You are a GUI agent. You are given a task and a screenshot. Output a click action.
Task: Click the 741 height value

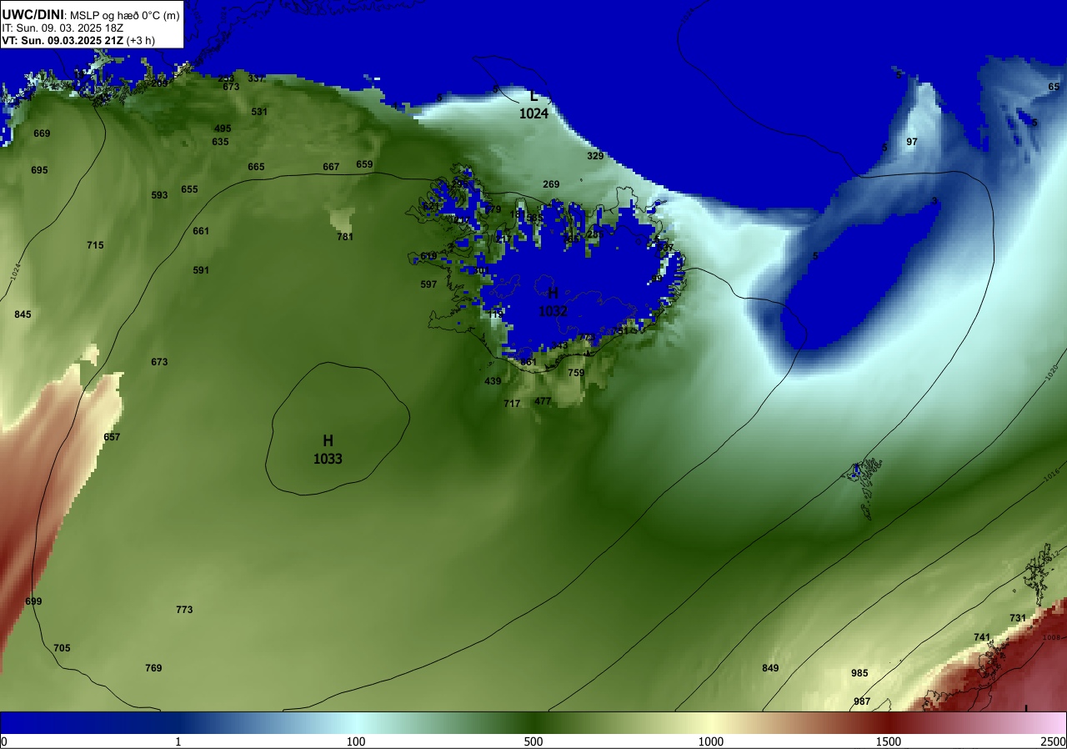tap(982, 637)
